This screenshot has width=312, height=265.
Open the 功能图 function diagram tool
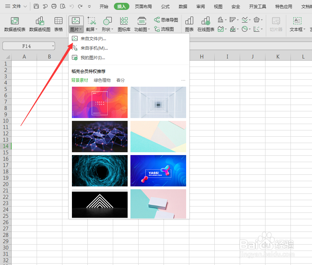(x=142, y=24)
